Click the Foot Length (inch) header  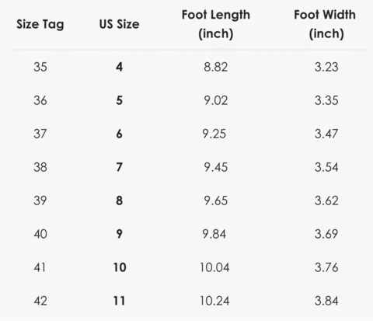click(x=216, y=24)
